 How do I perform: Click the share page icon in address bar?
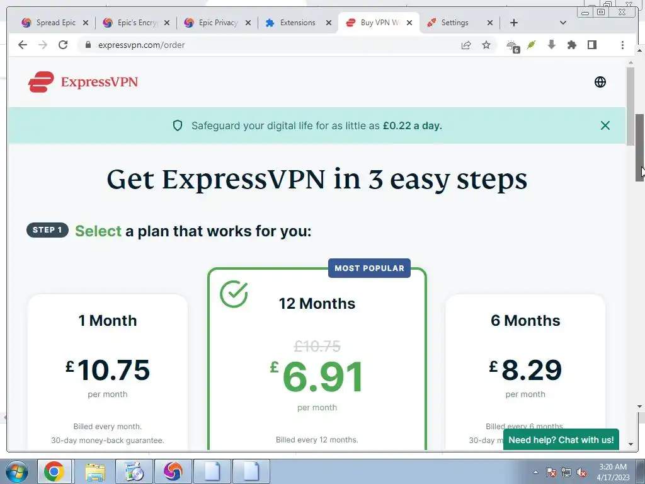tap(466, 45)
